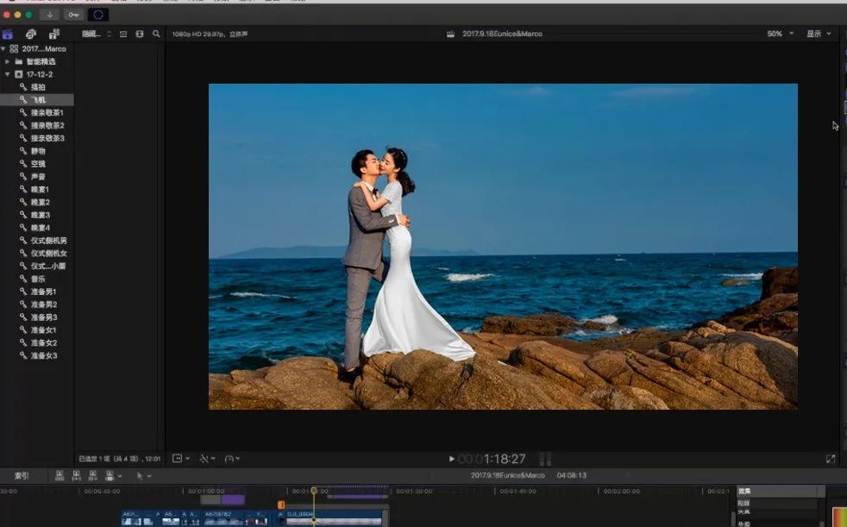Open the 显示 view options dropdown
The height and width of the screenshot is (527, 847).
click(x=819, y=34)
